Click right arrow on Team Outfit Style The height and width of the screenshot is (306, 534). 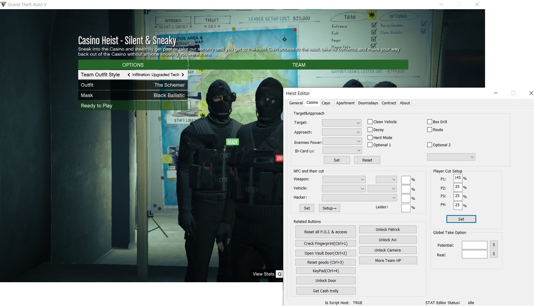tap(183, 75)
